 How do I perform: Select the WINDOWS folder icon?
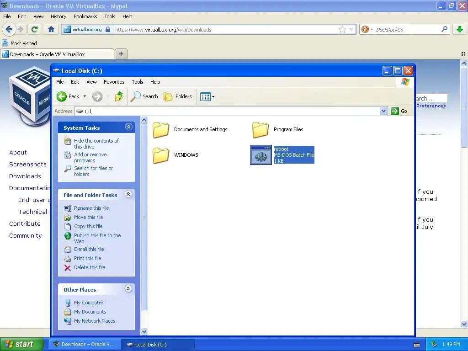coord(161,155)
